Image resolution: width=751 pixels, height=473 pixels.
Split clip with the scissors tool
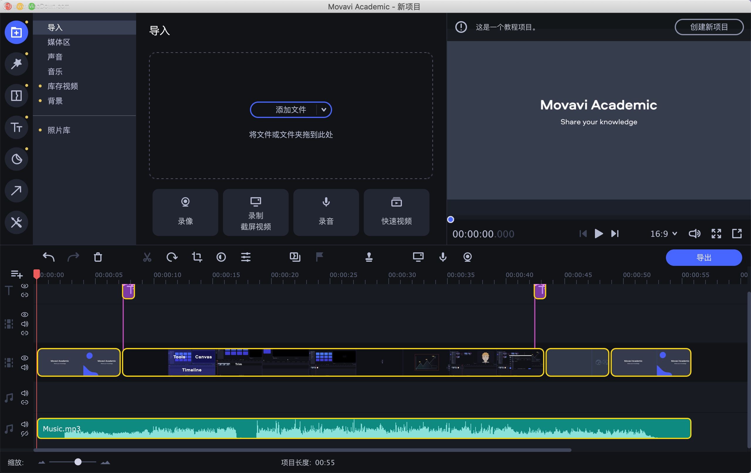click(147, 257)
